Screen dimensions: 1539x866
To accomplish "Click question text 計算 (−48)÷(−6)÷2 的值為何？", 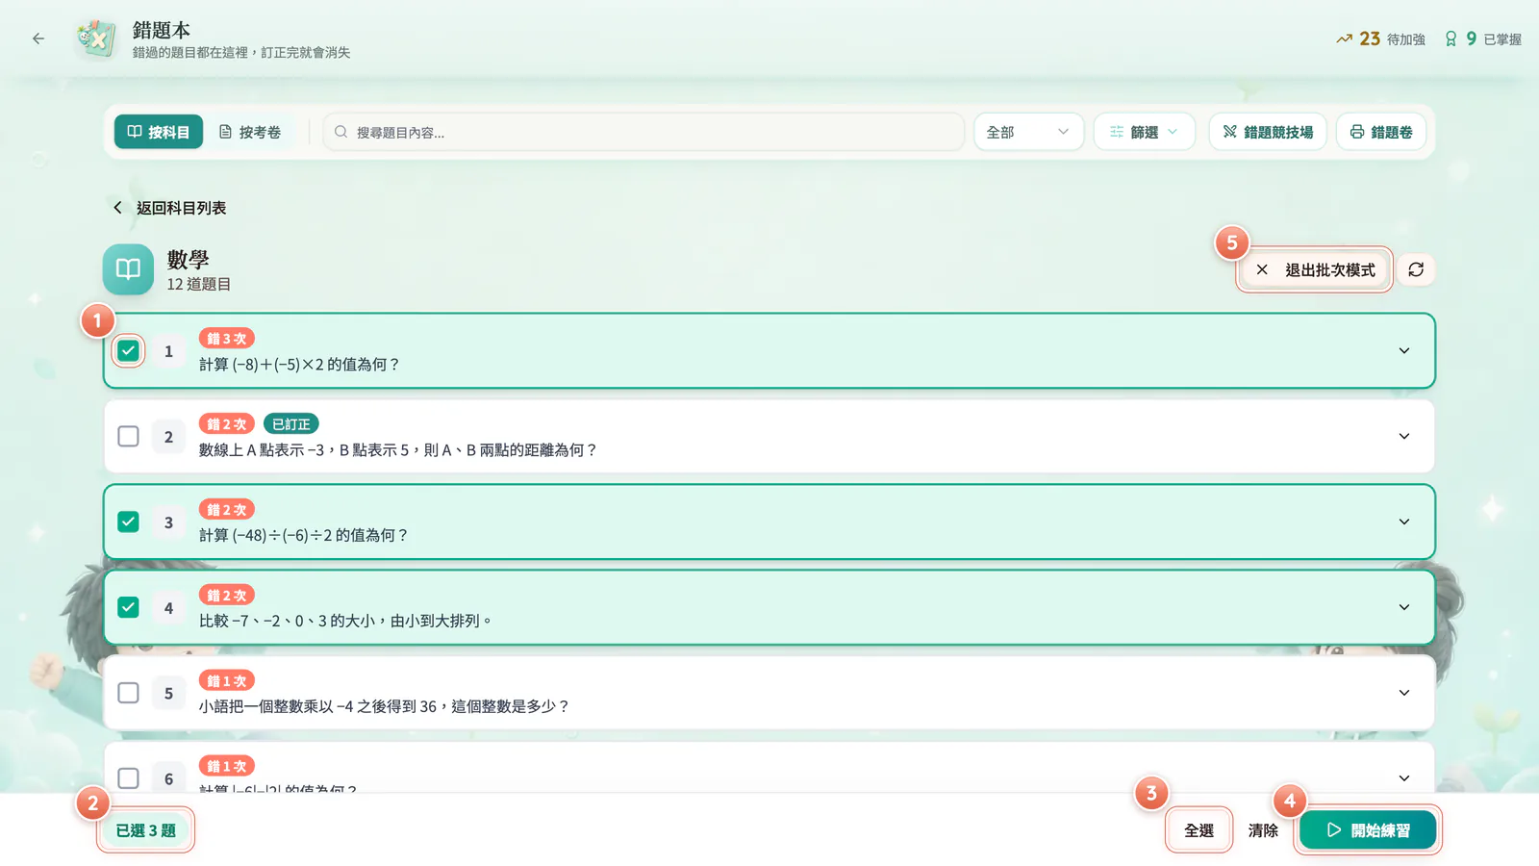I will [x=304, y=535].
